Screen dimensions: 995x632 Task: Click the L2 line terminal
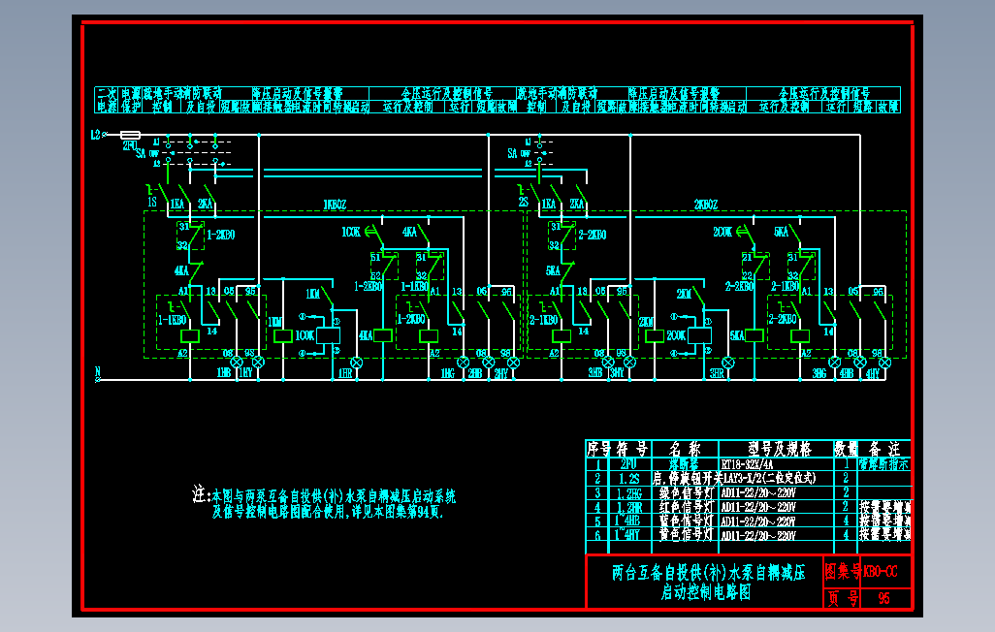(x=105, y=135)
